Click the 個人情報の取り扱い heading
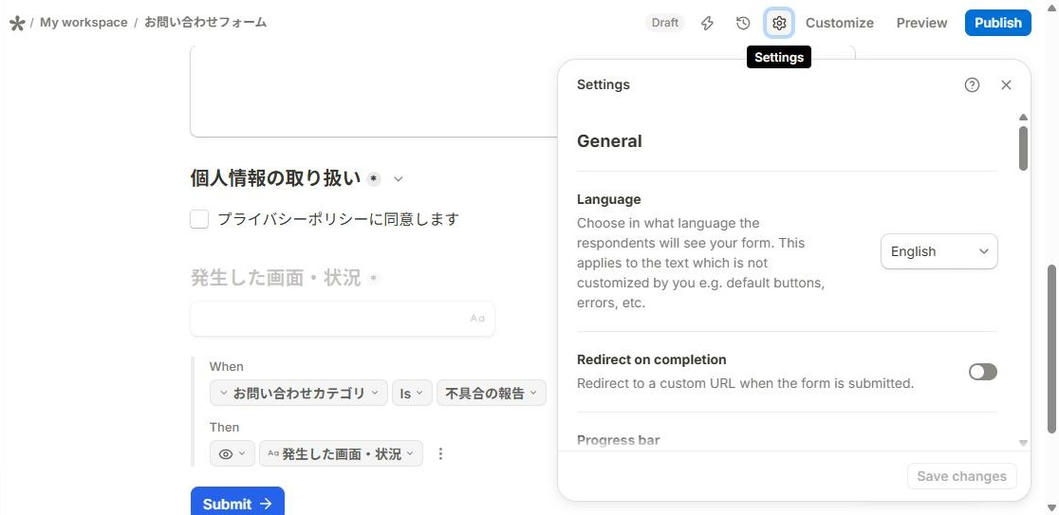Image resolution: width=1059 pixels, height=515 pixels. [x=275, y=179]
